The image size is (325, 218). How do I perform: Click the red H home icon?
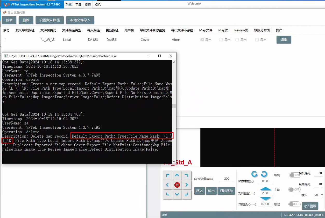click(177, 185)
